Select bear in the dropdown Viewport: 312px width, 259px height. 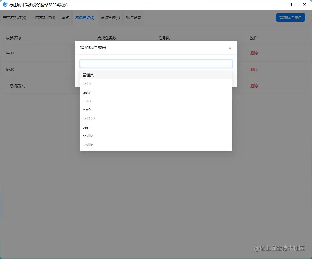tap(156, 127)
